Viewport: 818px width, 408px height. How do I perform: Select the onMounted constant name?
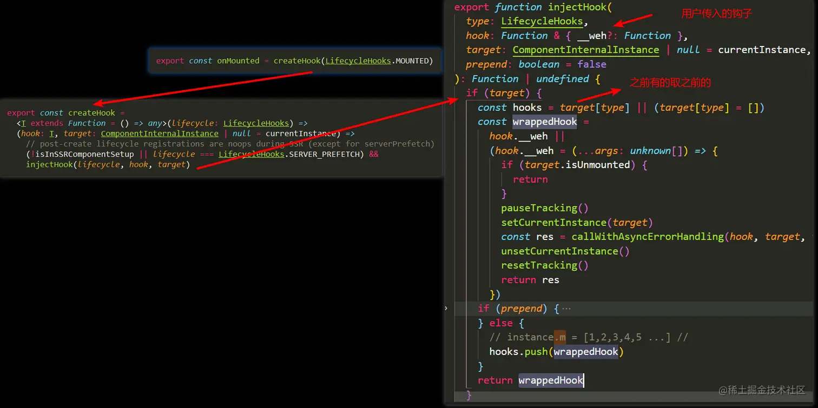pos(238,61)
